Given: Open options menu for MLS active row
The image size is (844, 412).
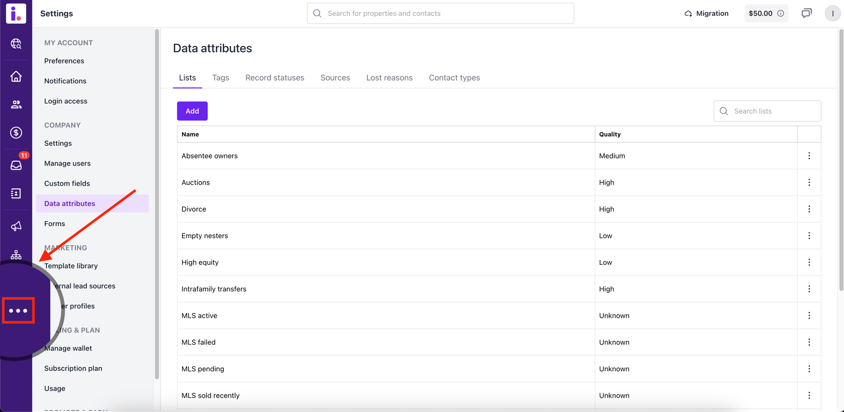Looking at the screenshot, I should pos(809,315).
